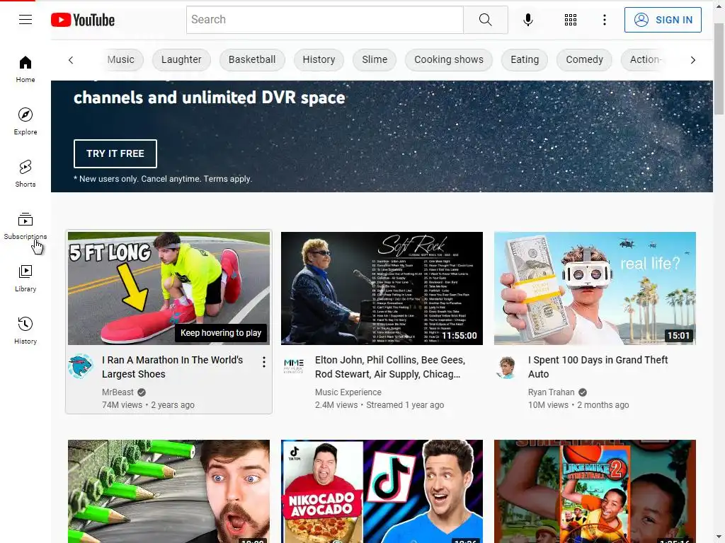Click 'New users only' terms text
This screenshot has width=725, height=543.
[163, 179]
